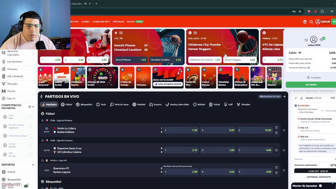Select the Tenis live sport tab
Image resolution: width=336 pixels, height=189 pixels.
point(101,104)
